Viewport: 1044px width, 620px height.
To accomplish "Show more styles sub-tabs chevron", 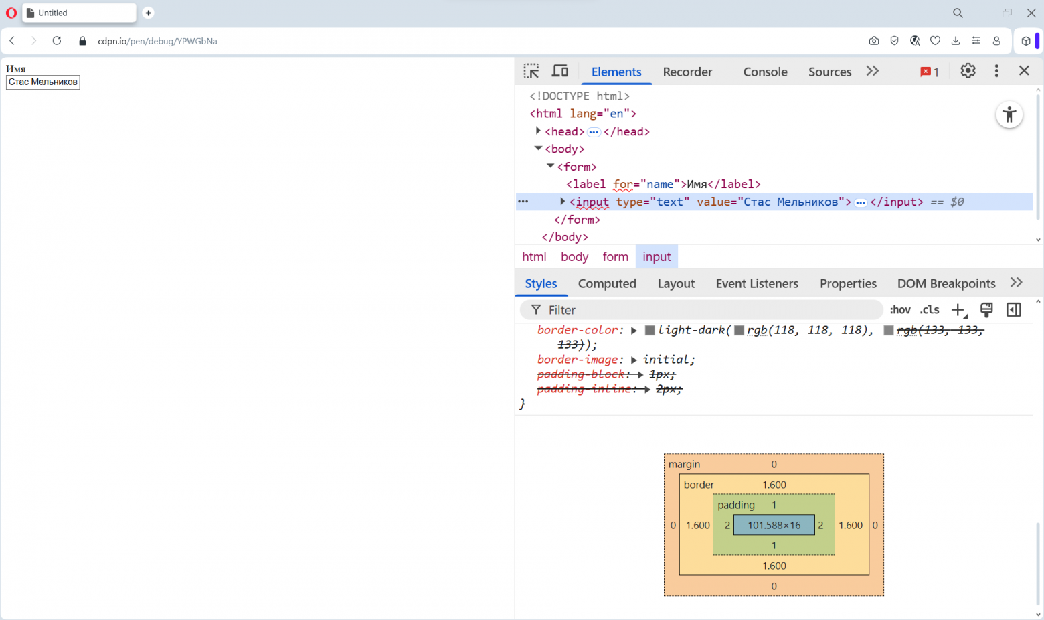I will click(1017, 283).
